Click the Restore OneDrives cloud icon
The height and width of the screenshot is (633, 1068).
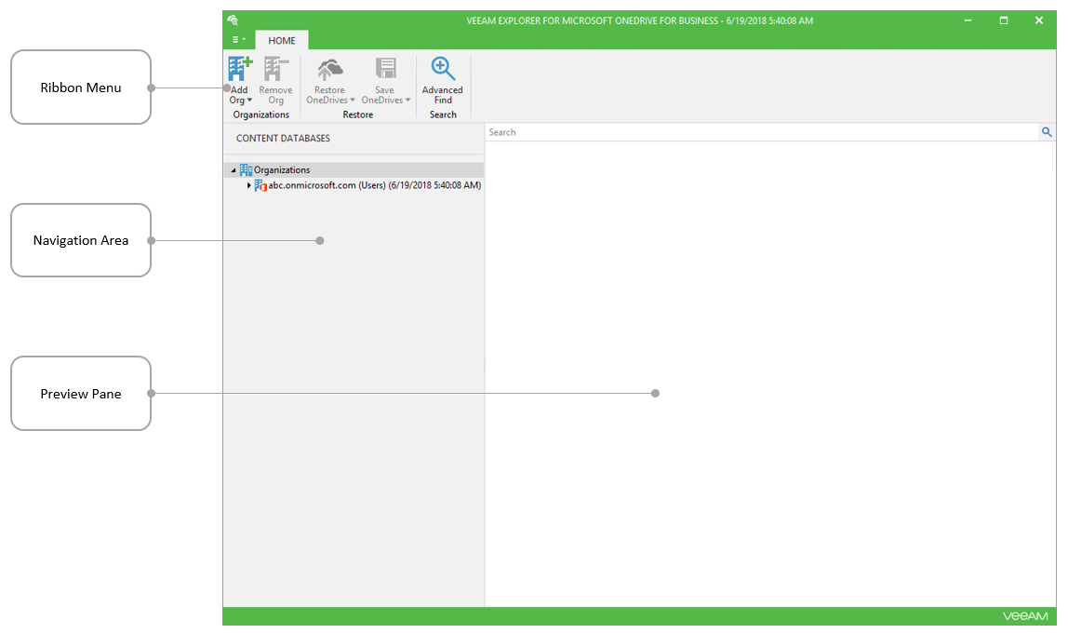(329, 69)
